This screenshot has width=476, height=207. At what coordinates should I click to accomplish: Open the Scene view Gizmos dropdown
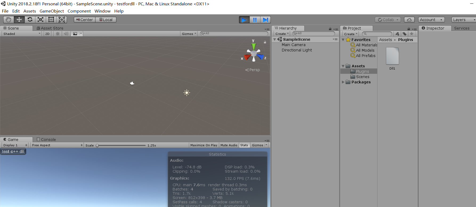click(x=189, y=34)
